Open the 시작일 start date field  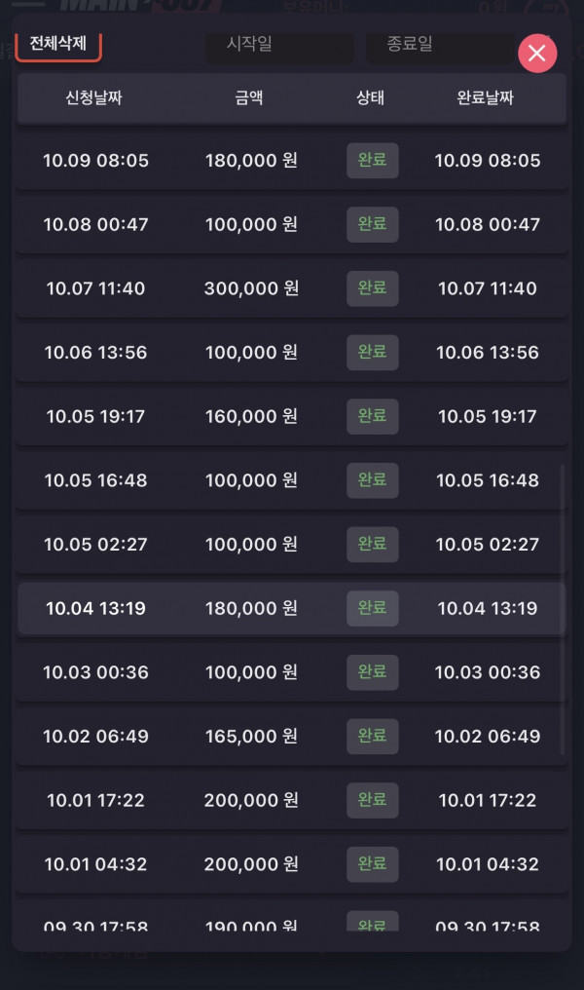coord(279,45)
